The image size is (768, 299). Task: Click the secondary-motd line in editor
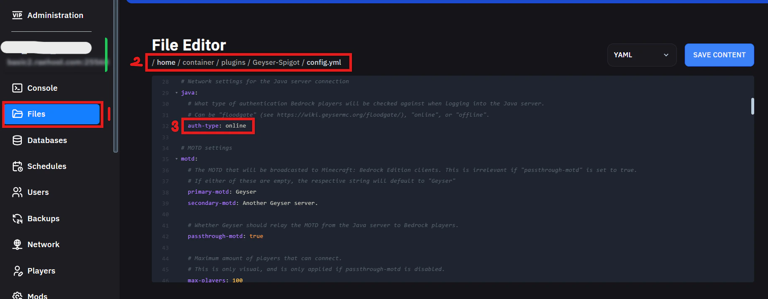click(x=253, y=203)
